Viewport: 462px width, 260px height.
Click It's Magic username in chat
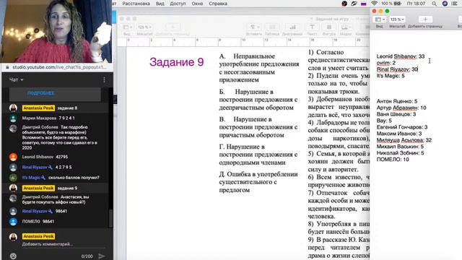[x=31, y=178]
